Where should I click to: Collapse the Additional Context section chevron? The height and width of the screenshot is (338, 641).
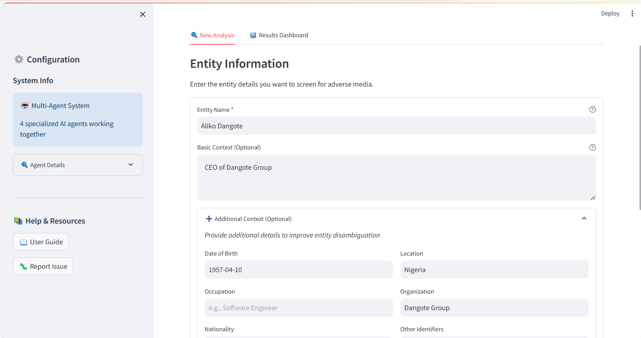point(584,219)
